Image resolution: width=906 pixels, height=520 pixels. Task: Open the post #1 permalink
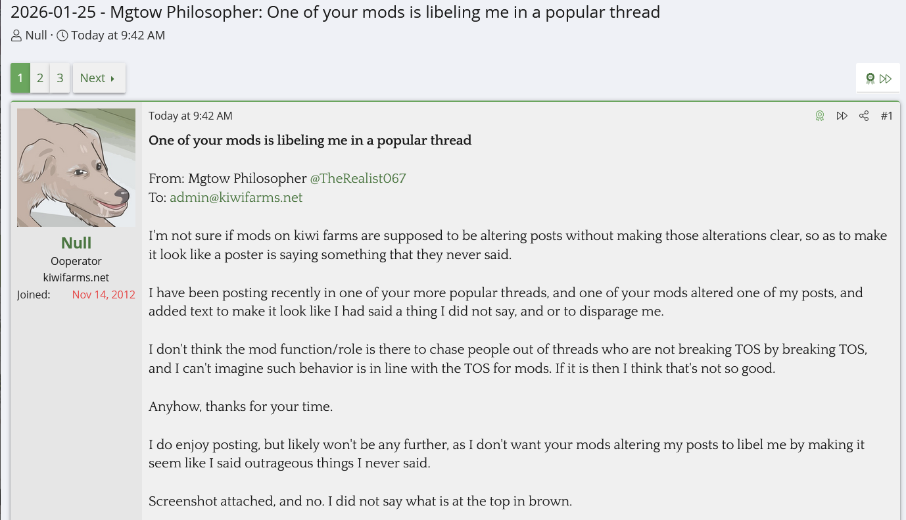point(887,116)
